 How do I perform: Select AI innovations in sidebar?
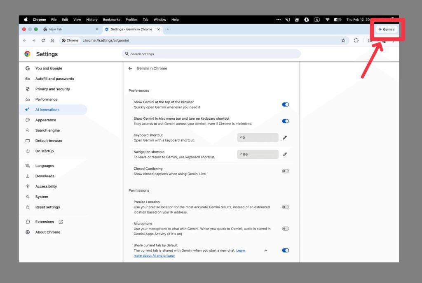tap(53, 109)
